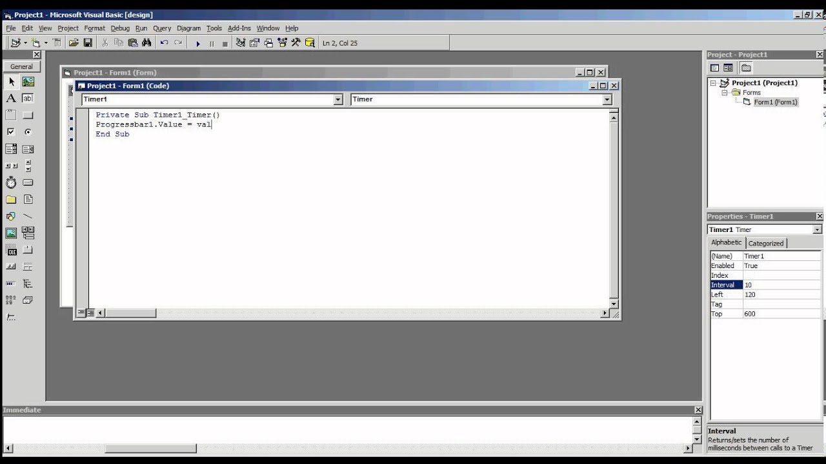Open Find with the binoculars icon
The height and width of the screenshot is (464, 826).
[146, 43]
